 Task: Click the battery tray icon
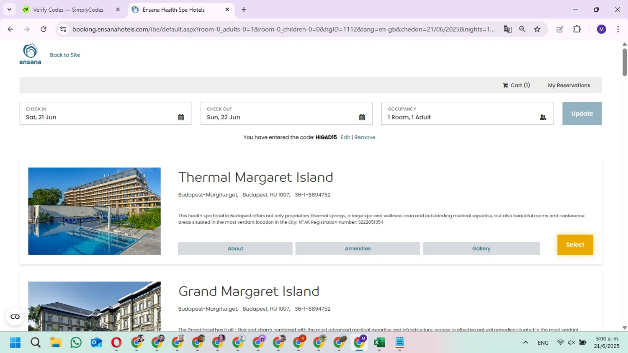(583, 343)
